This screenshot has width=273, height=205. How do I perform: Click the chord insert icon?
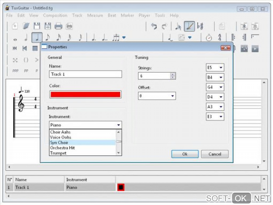tap(181, 37)
